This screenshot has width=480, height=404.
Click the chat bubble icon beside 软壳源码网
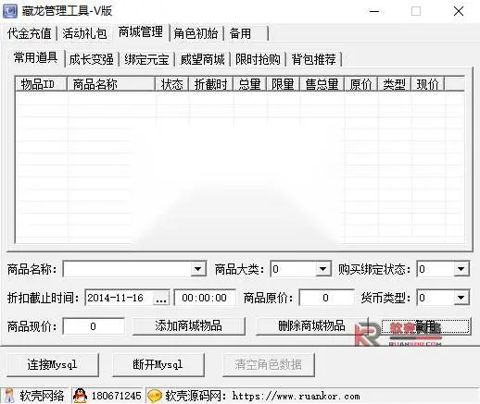pyautogui.click(x=155, y=396)
